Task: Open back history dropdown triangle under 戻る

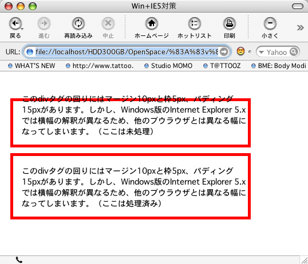Action: pyautogui.click(x=22, y=29)
